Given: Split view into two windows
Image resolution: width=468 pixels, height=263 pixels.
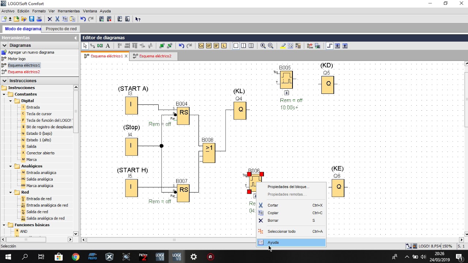Looking at the screenshot, I should tap(244, 46).
